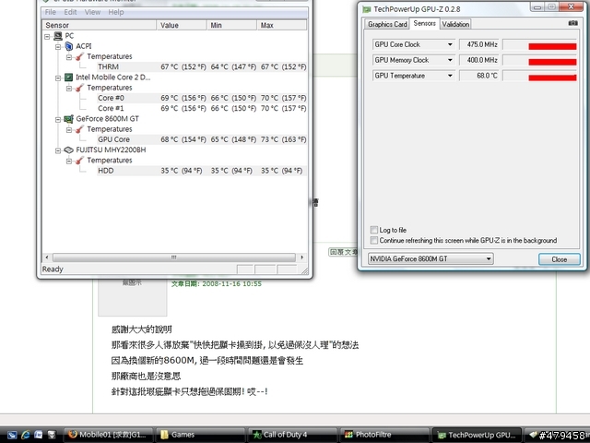This screenshot has height=443, width=590.
Task: Select the THRM sensor row
Action: point(201,66)
